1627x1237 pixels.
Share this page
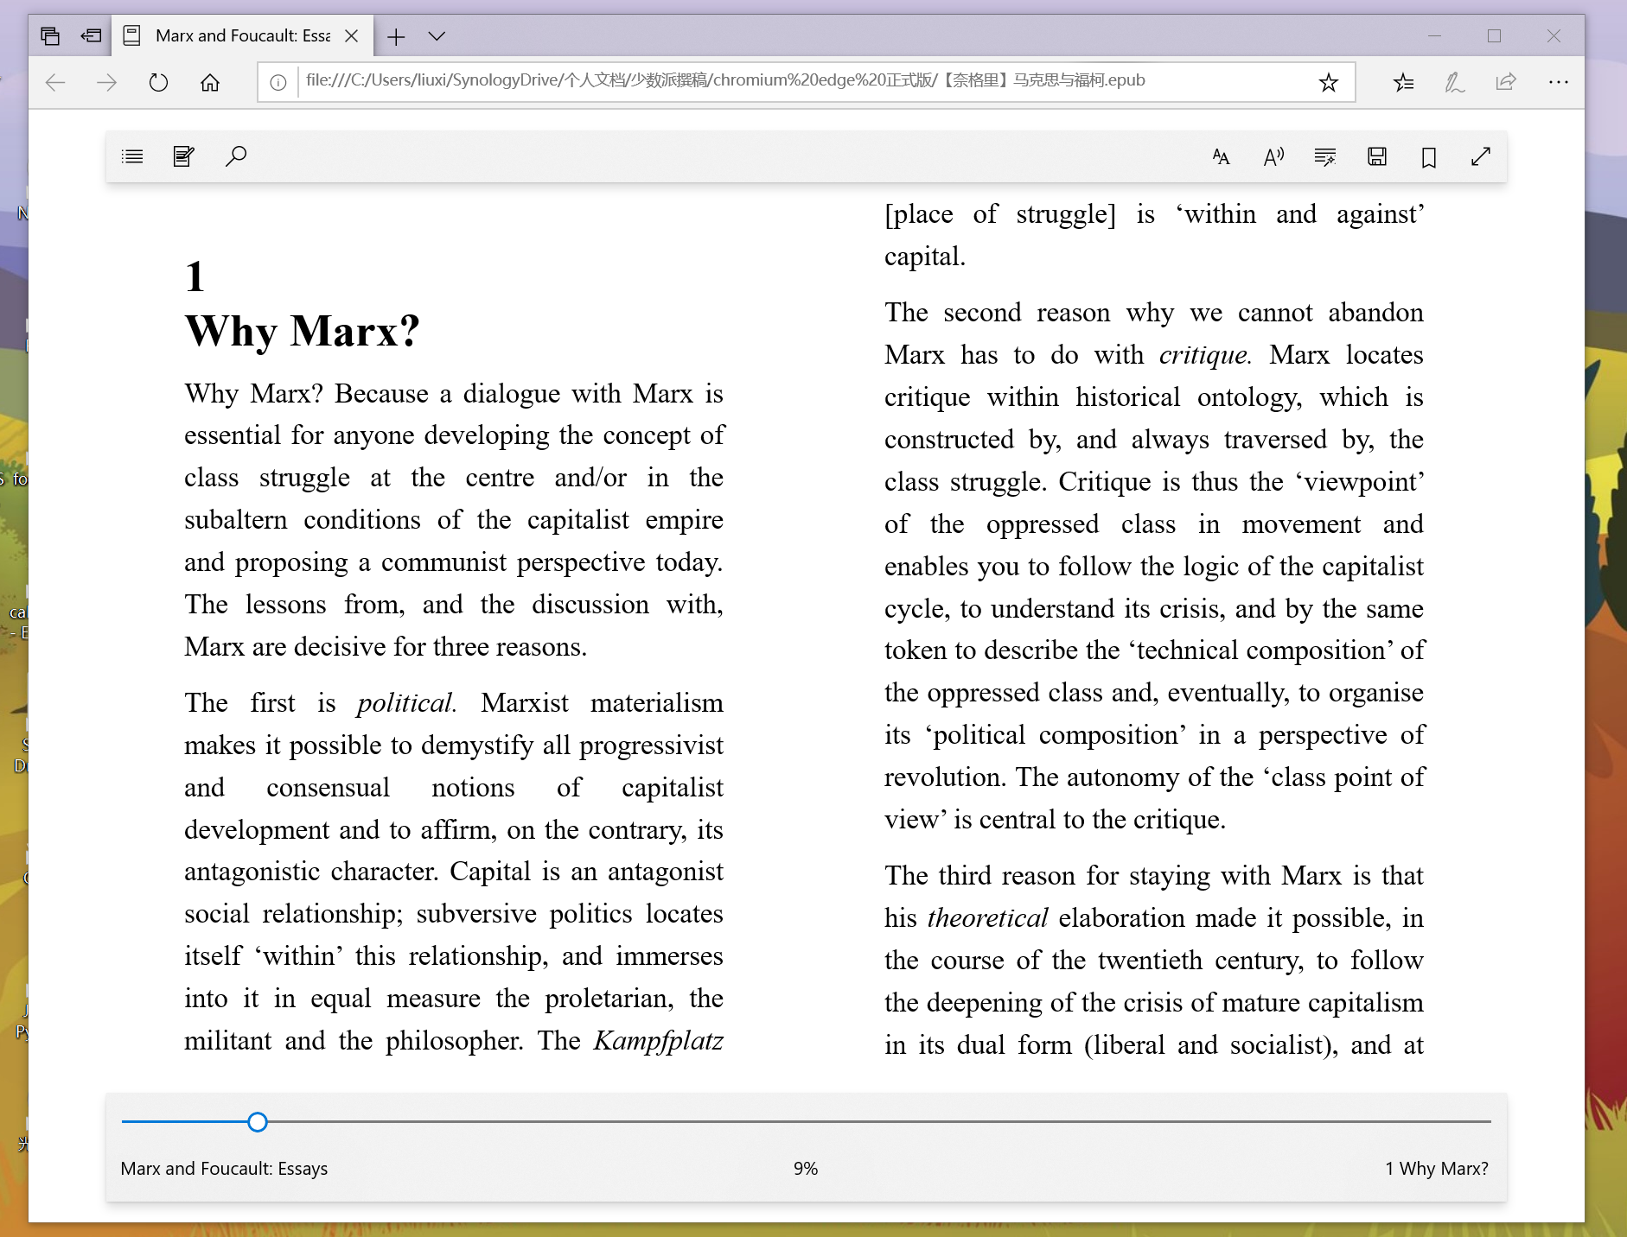tap(1506, 82)
